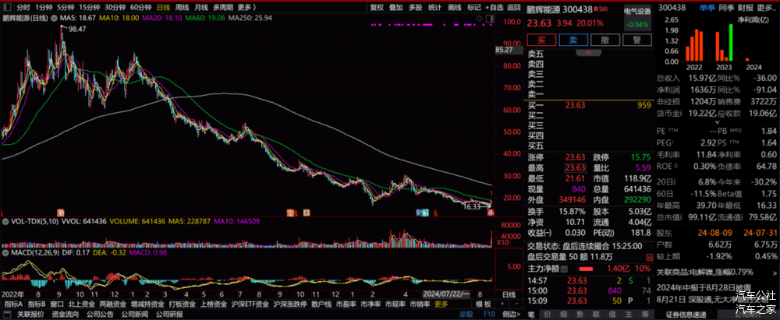Open the 关联报价 tab
This screenshot has width=780, height=320.
pos(31,315)
